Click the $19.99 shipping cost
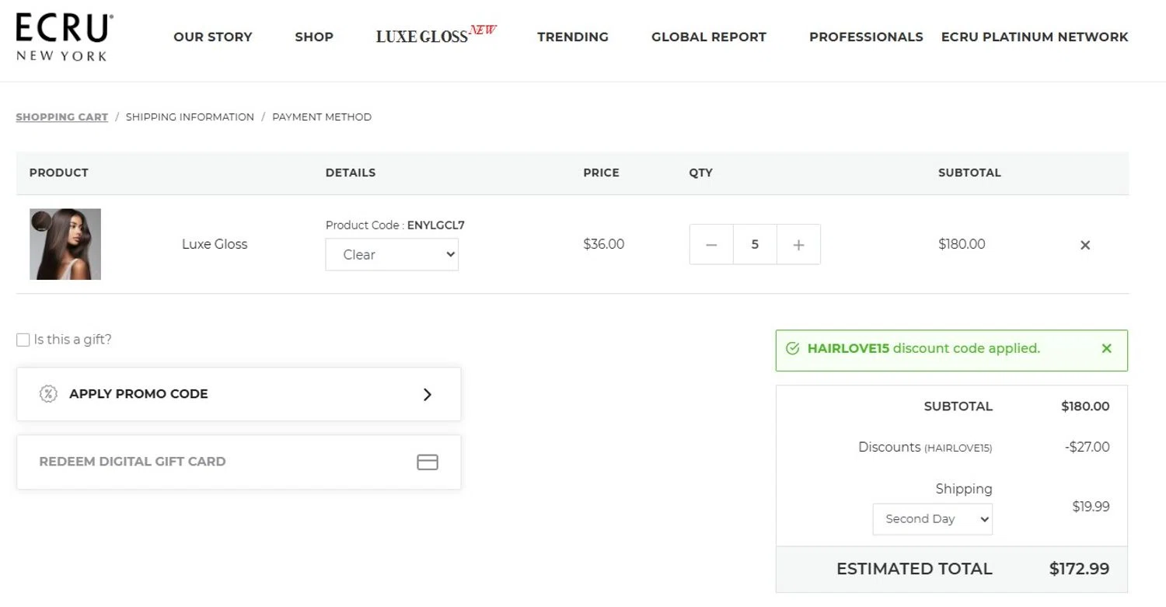This screenshot has width=1166, height=607. click(1091, 507)
